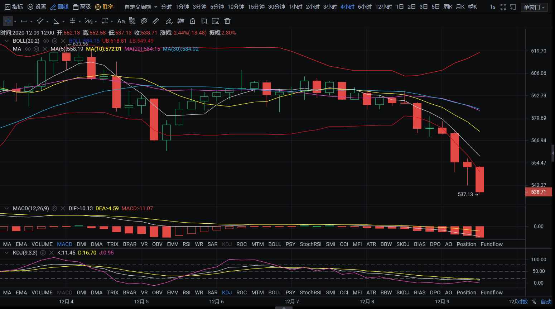This screenshot has height=309, width=555.
Task: Select the brush freehand drawing tool
Action: click(x=169, y=21)
